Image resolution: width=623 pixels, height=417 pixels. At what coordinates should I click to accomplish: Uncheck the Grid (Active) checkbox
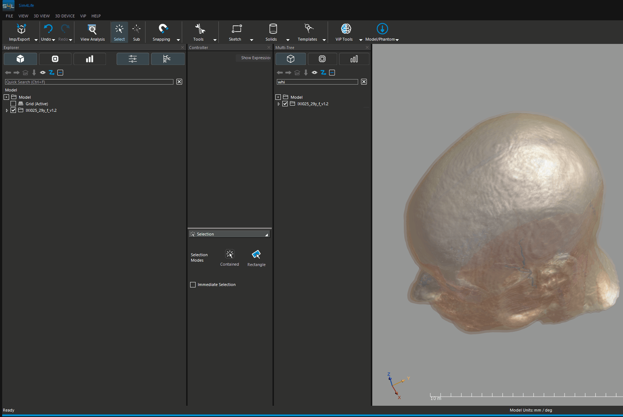click(13, 103)
